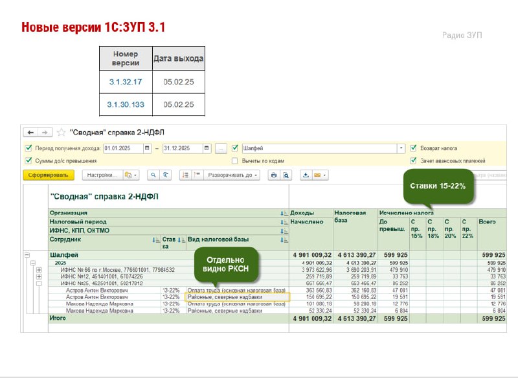Open calendar for end date 31.12.2025
518x378 pixels.
tap(207, 148)
